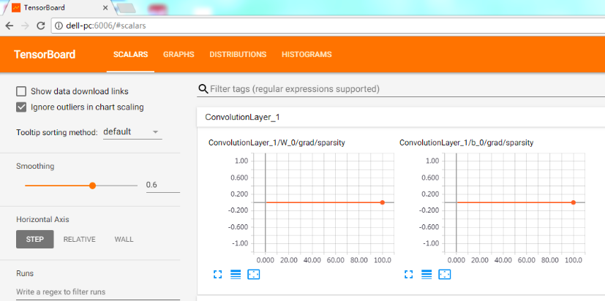
Task: Switch to the GRAPHS tab
Action: coord(179,54)
